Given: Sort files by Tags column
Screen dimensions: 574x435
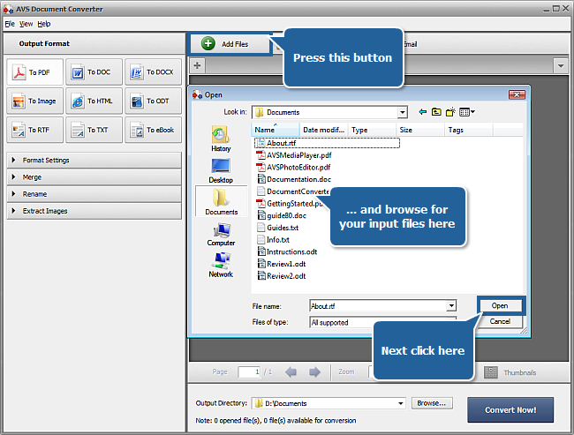Looking at the screenshot, I should point(469,130).
